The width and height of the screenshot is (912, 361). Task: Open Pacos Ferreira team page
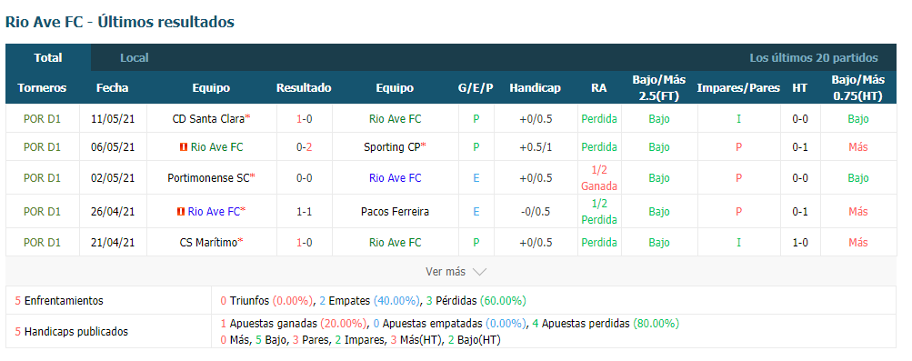point(395,212)
